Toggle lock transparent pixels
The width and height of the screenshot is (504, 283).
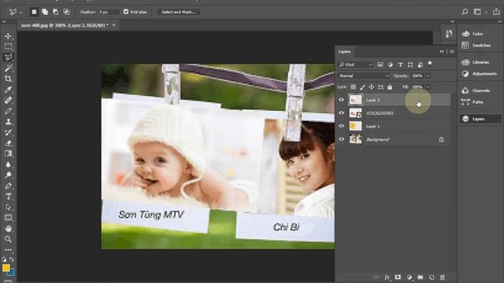coord(353,87)
